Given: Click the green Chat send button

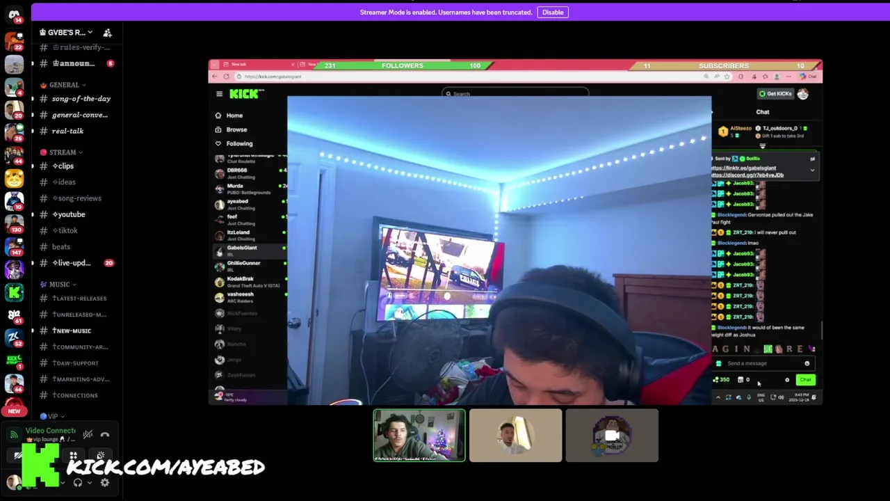Looking at the screenshot, I should coord(805,380).
